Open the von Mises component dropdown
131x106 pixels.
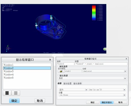coord(124,95)
